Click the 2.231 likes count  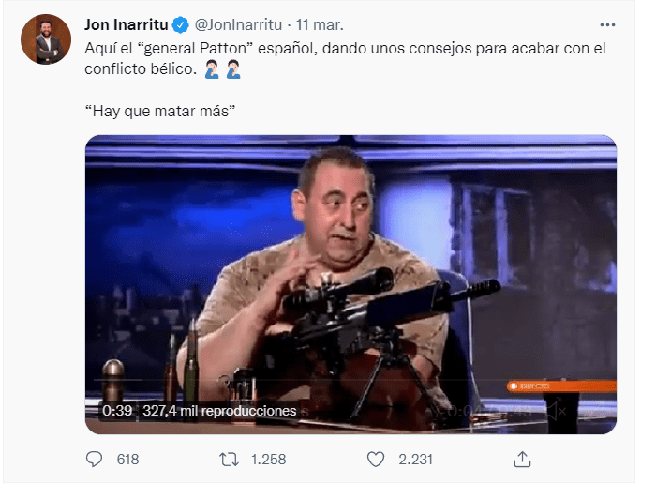click(415, 460)
